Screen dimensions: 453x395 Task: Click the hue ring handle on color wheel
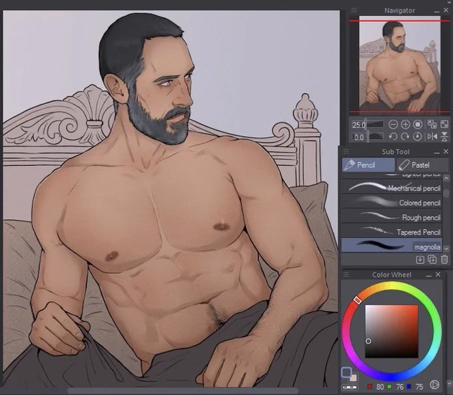tap(358, 300)
